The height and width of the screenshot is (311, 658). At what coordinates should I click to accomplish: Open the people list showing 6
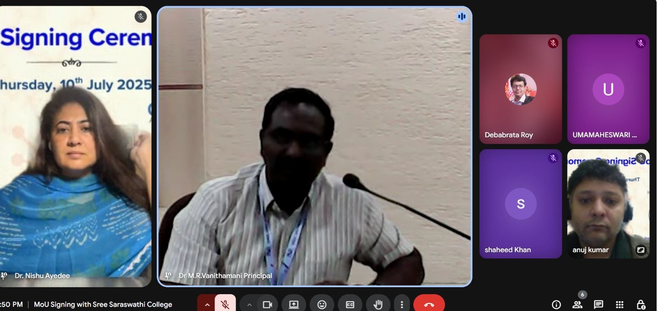click(x=577, y=304)
